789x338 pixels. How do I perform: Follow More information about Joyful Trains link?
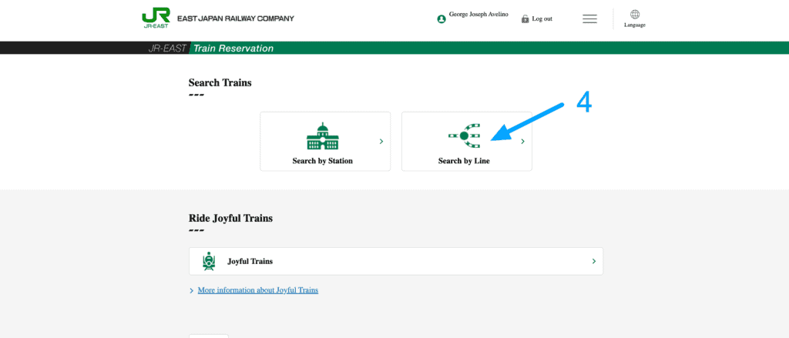point(257,290)
